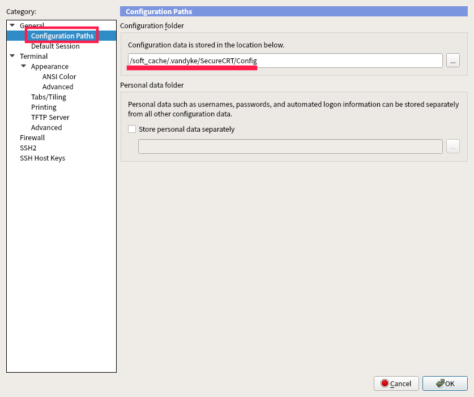Collapse the General category
Image resolution: width=474 pixels, height=397 pixels.
coord(12,25)
